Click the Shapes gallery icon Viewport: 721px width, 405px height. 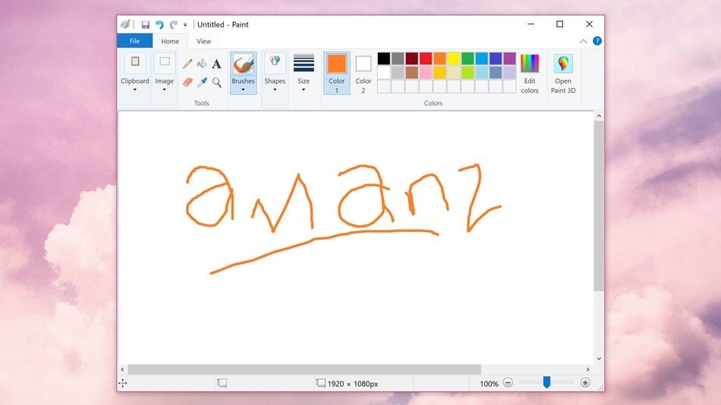(275, 63)
